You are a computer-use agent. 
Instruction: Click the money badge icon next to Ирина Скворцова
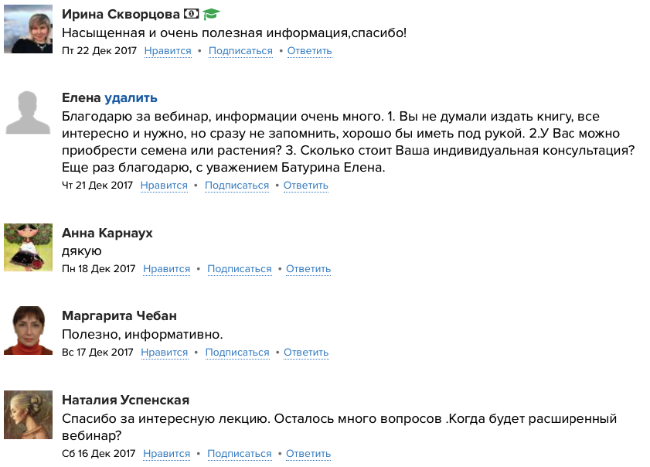click(191, 14)
